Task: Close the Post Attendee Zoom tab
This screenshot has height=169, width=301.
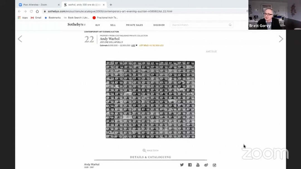Action: point(59,5)
